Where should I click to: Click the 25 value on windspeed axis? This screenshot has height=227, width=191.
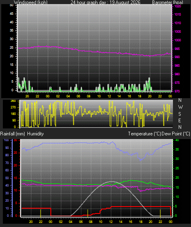pos(11,47)
